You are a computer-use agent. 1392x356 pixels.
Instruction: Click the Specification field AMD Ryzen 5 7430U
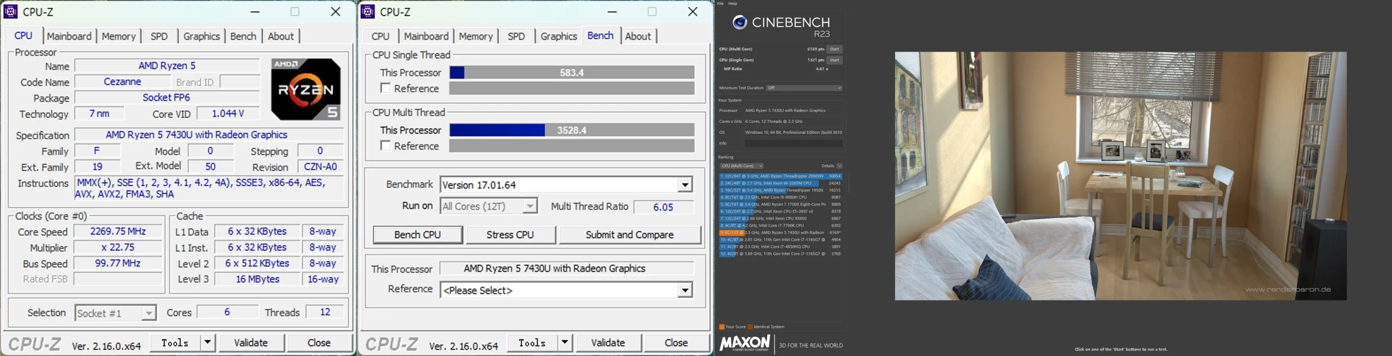point(209,135)
